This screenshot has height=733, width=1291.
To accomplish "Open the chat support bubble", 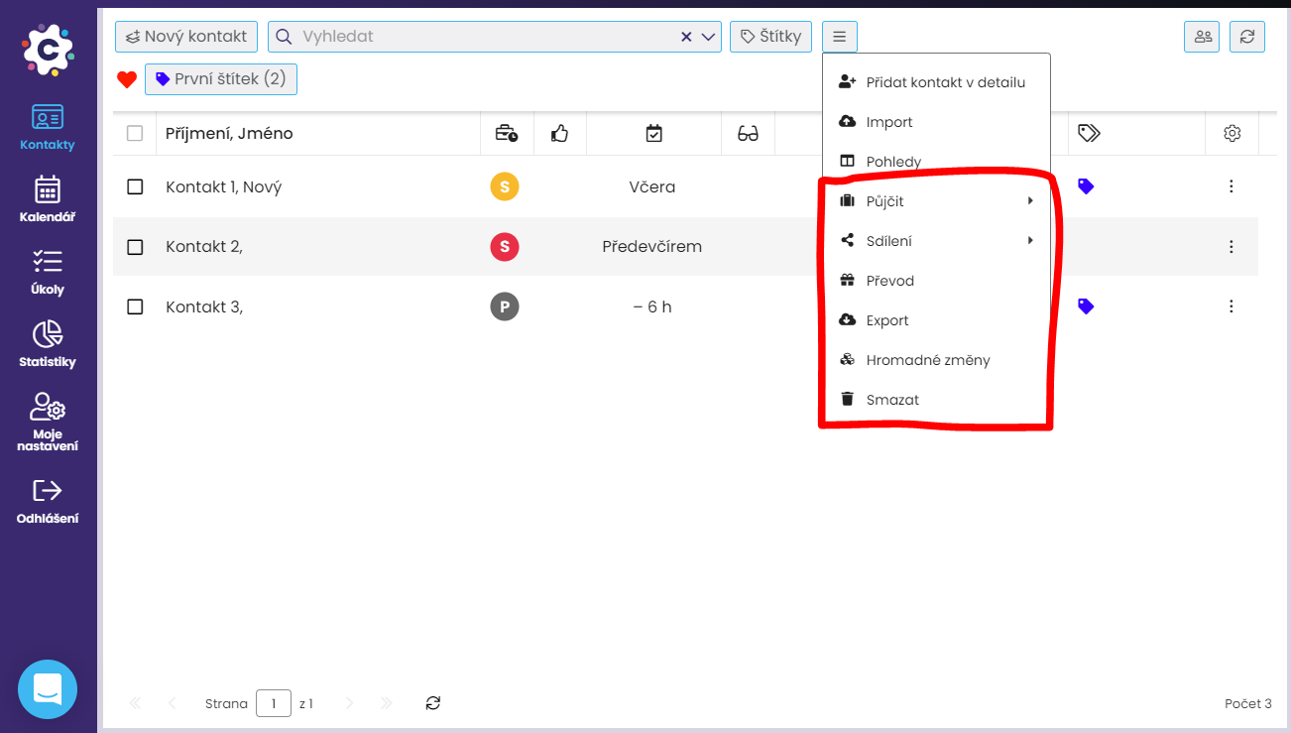I will 48,688.
